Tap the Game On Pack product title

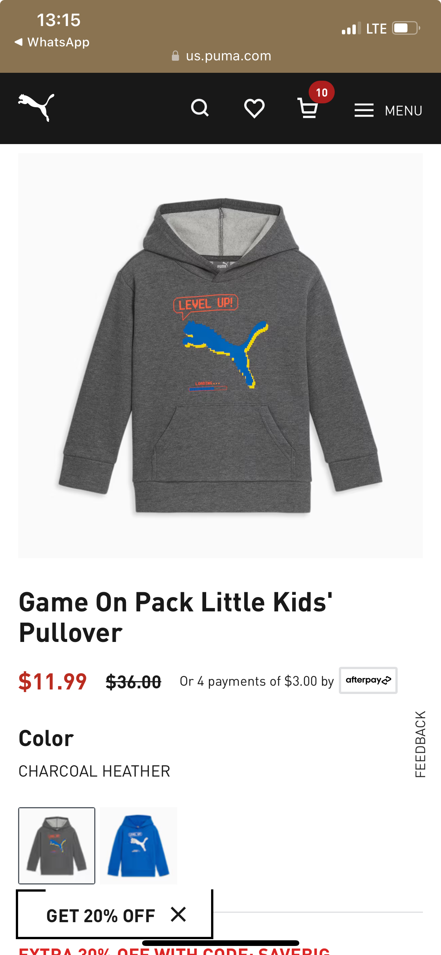pos(176,617)
